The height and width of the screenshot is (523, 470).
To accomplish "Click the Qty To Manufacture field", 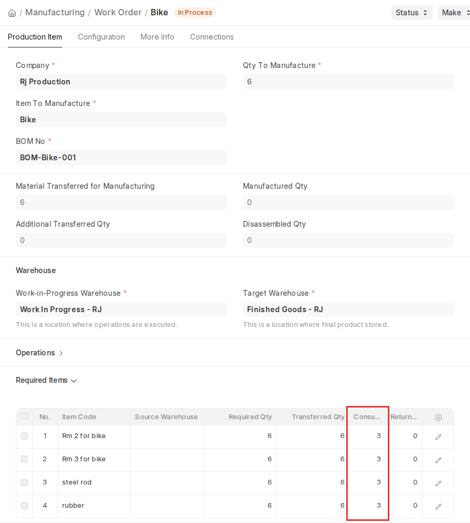I will [x=348, y=82].
